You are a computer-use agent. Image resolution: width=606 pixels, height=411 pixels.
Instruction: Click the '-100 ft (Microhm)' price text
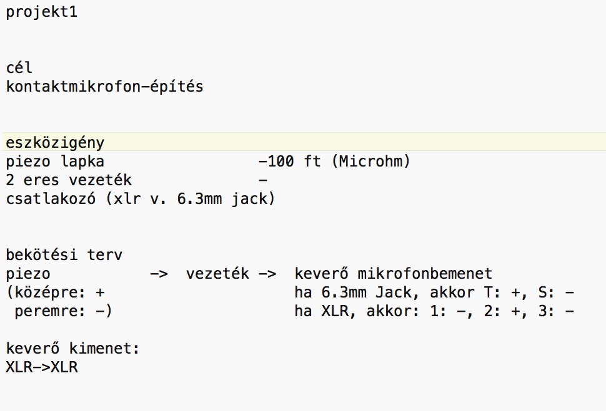pos(334,161)
